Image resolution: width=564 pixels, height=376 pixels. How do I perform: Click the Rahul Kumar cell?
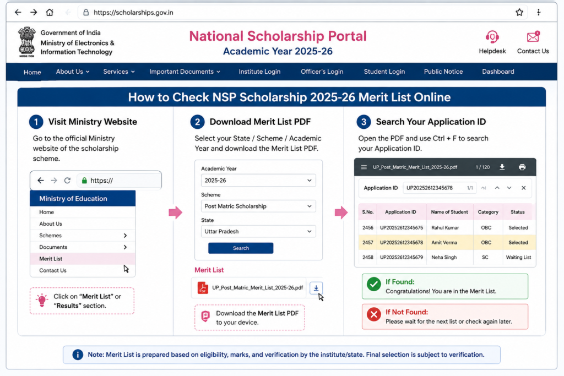[x=450, y=228]
